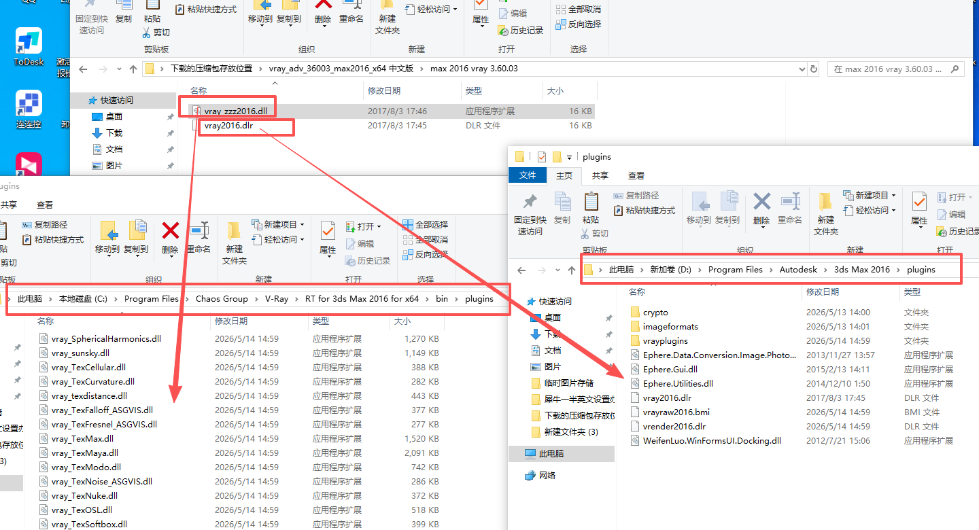Screen dimensions: 979x530
Task: Open recent locations dropdown in max 2016 vray window
Action: tap(118, 69)
